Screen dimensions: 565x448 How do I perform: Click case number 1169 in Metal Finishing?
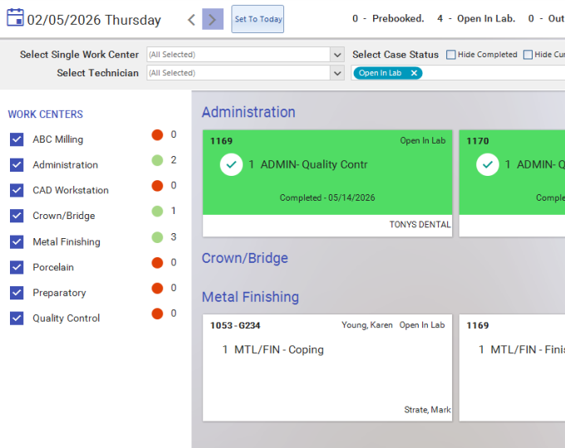pos(478,326)
